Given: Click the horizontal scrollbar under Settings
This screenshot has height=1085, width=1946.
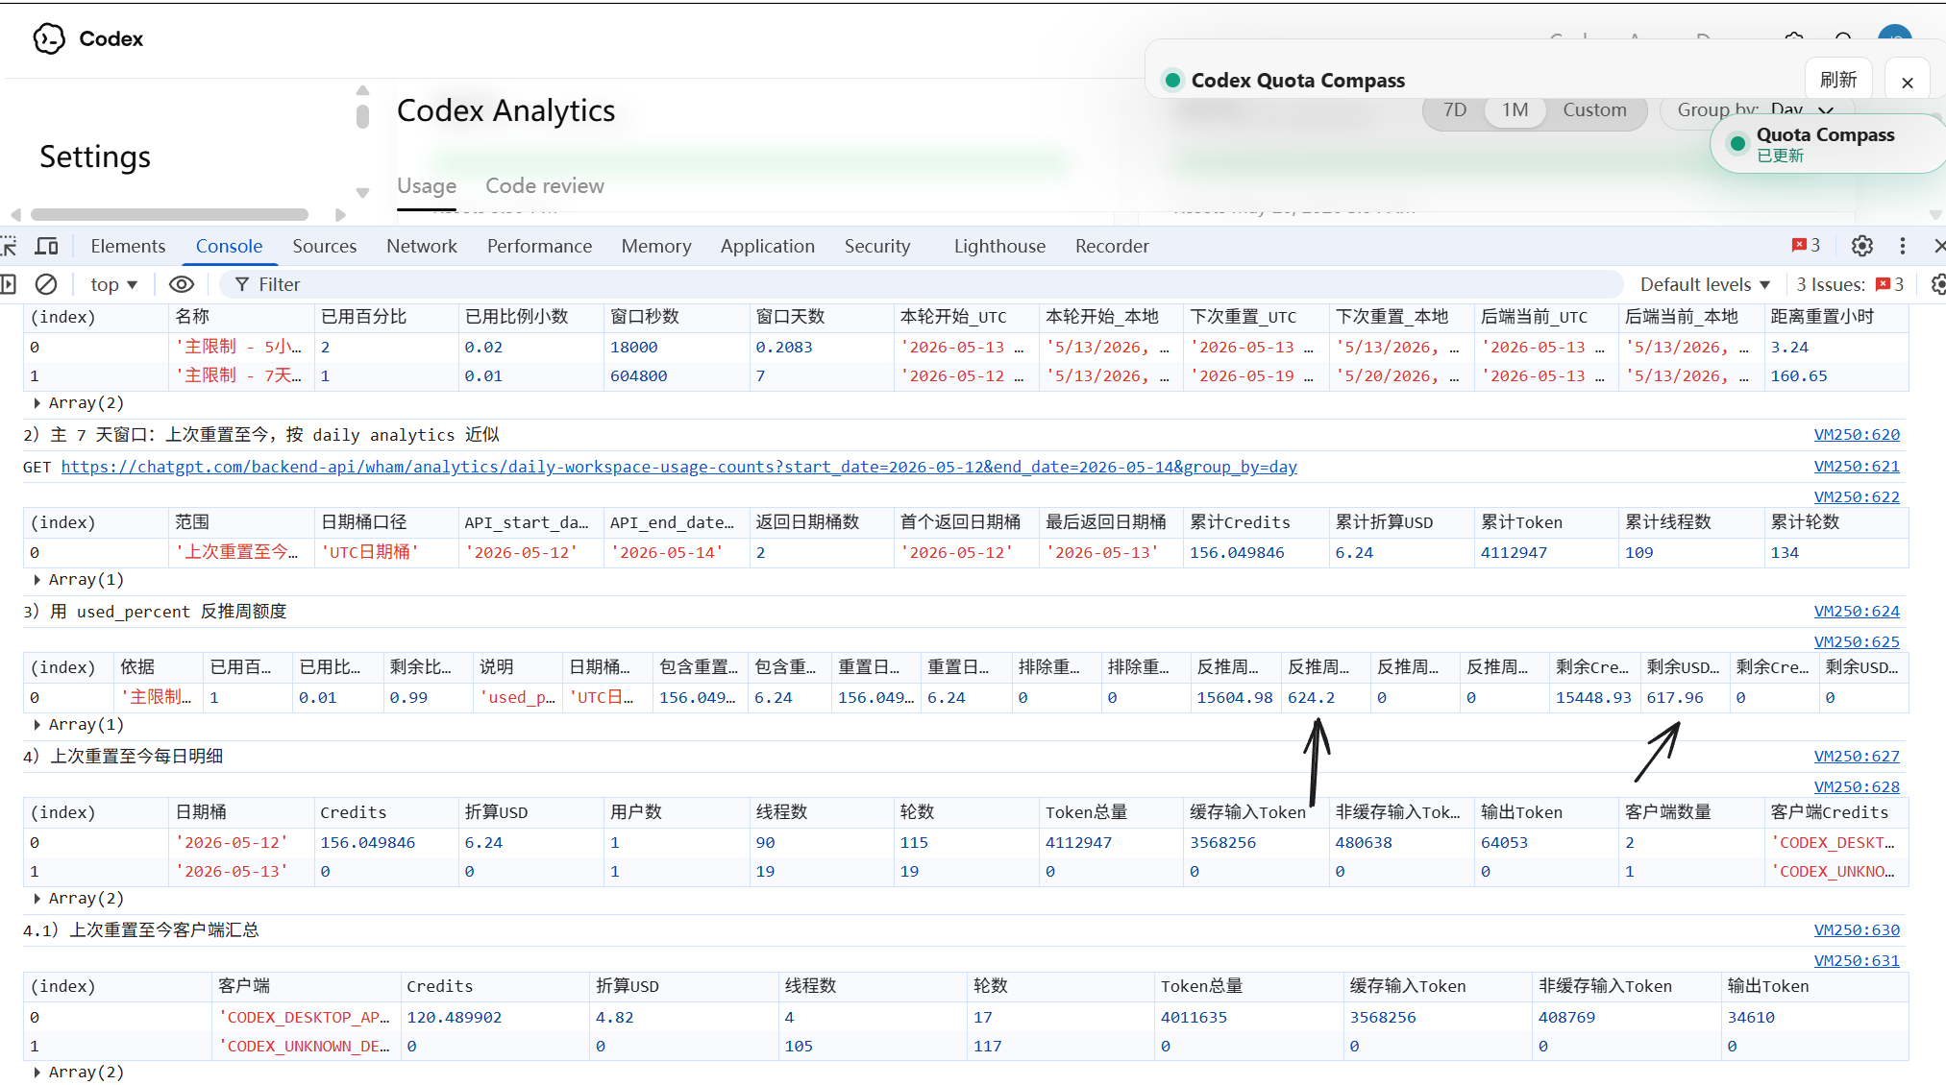Looking at the screenshot, I should 169,215.
